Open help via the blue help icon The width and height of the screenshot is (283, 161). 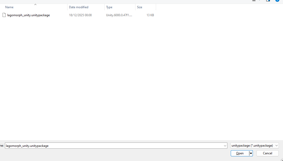[277, 1]
